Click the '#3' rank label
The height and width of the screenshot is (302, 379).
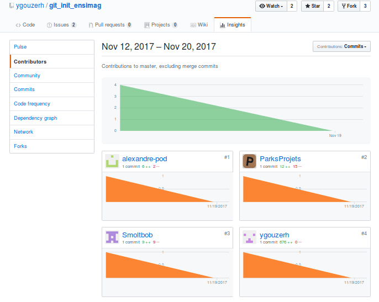[x=227, y=234]
